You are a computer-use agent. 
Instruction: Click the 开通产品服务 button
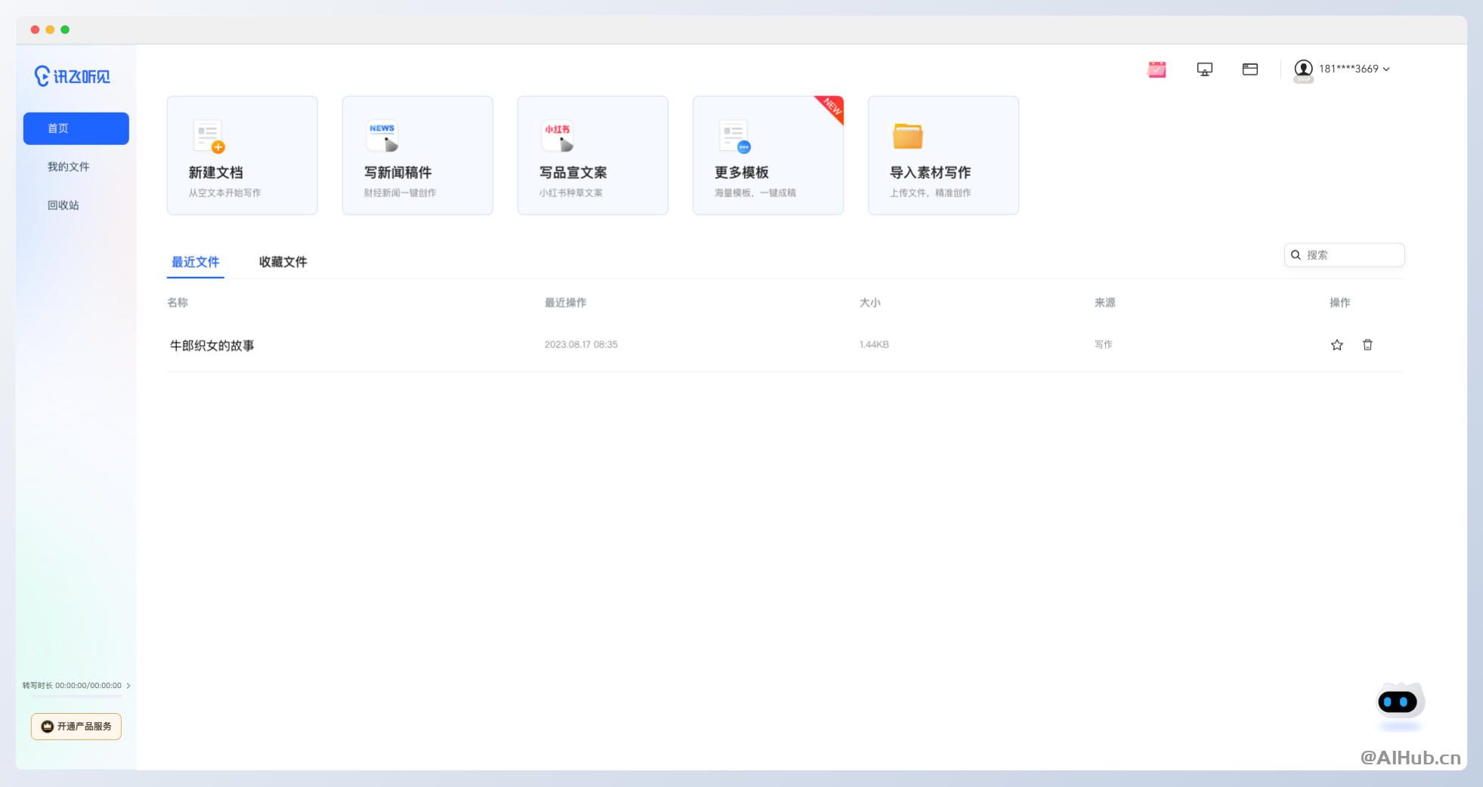[76, 727]
